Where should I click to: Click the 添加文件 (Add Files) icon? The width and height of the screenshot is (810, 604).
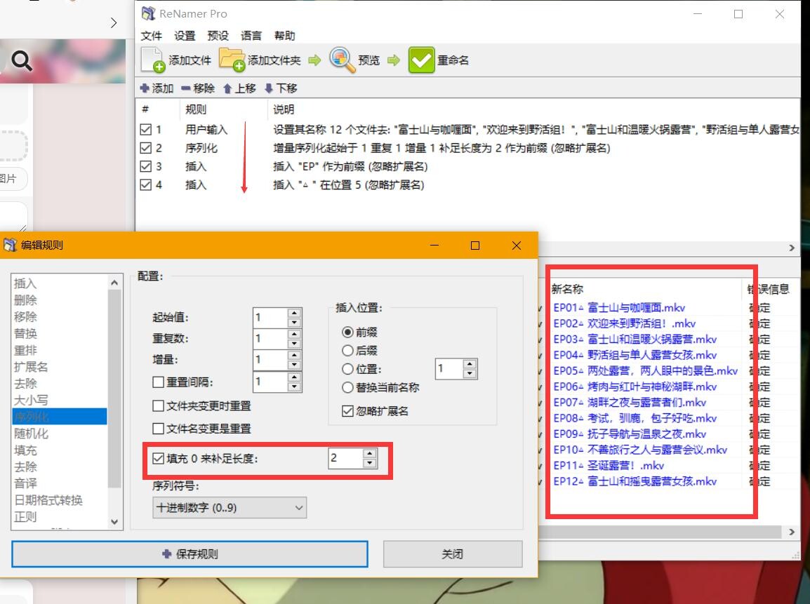153,60
